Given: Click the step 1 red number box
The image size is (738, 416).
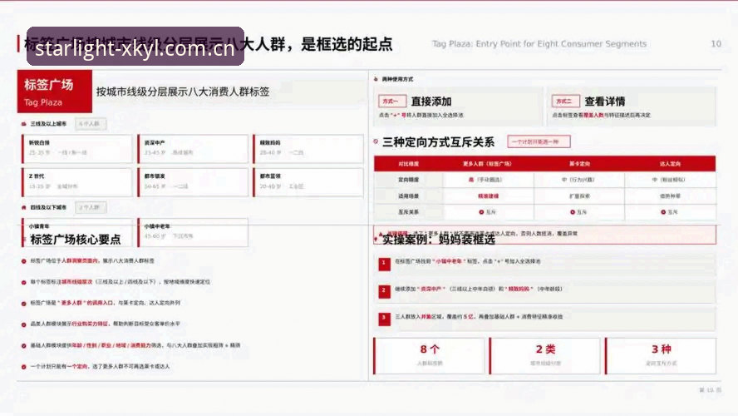Looking at the screenshot, I should pyautogui.click(x=384, y=264).
